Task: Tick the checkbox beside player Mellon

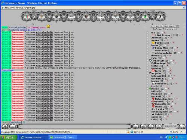Action: [x=147, y=89]
